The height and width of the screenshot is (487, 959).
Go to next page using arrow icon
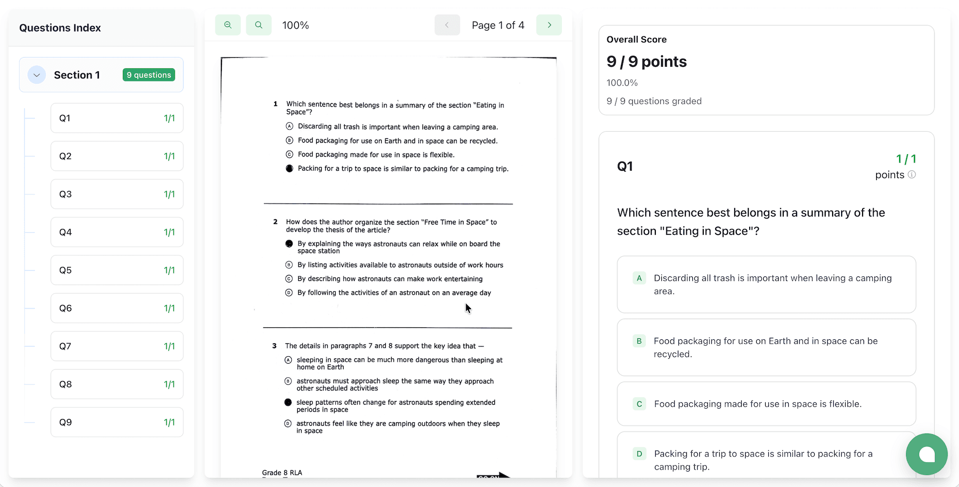point(549,25)
